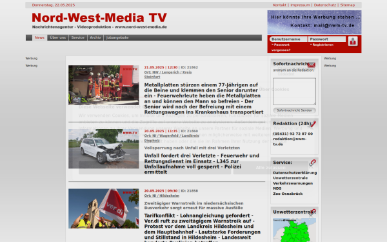This screenshot has height=242, width=387.
Task: Focus the Sofortnachricht message text area
Action: pyautogui.click(x=294, y=92)
